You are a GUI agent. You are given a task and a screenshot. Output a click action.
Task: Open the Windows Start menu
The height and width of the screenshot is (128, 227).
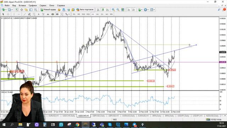click(x=4, y=125)
